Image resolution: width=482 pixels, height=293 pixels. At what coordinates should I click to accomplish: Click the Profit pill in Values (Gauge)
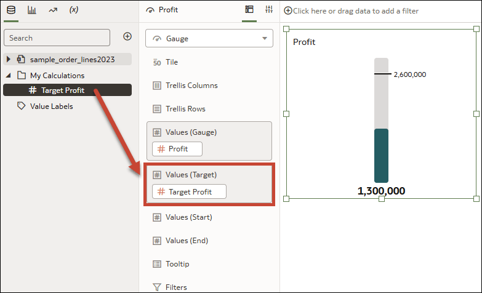point(177,148)
